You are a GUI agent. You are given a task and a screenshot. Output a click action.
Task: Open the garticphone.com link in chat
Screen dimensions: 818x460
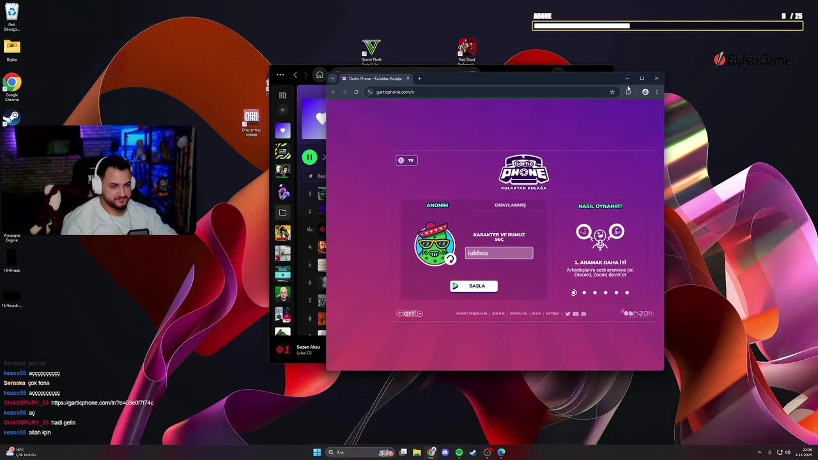pos(102,403)
